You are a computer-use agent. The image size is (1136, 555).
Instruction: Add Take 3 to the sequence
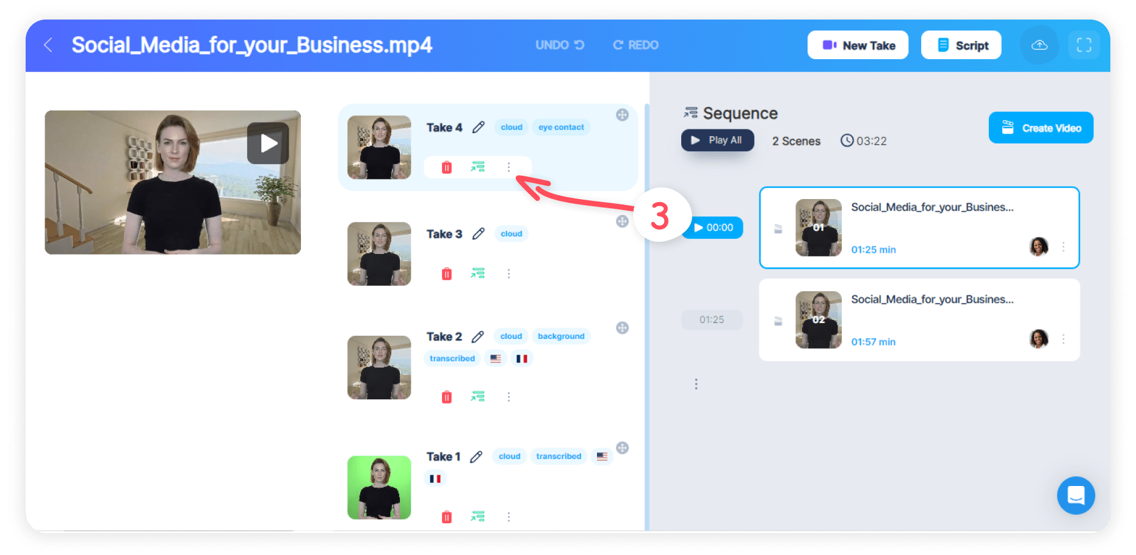[x=477, y=274]
